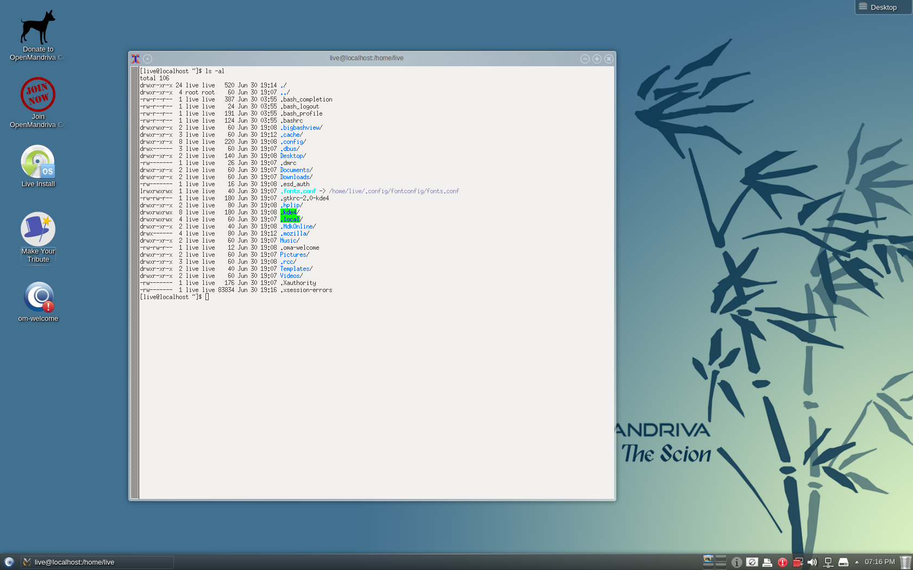
Task: Toggle the terminal on-all-desktops pin button
Action: click(148, 59)
